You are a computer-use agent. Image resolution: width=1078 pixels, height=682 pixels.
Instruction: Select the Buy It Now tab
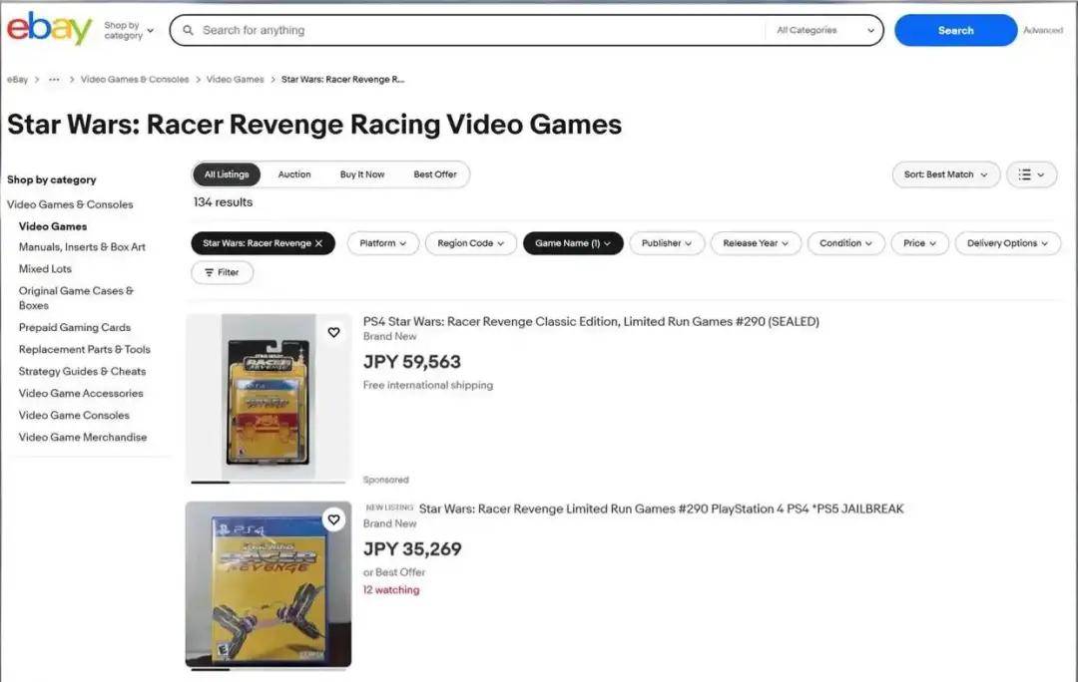click(x=362, y=174)
